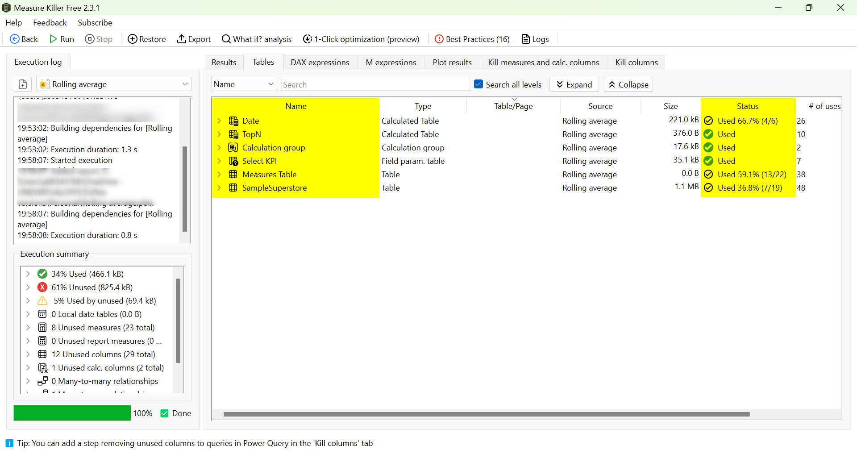Switch to the DAX expressions tab
This screenshot has width=857, height=450.
pos(320,62)
